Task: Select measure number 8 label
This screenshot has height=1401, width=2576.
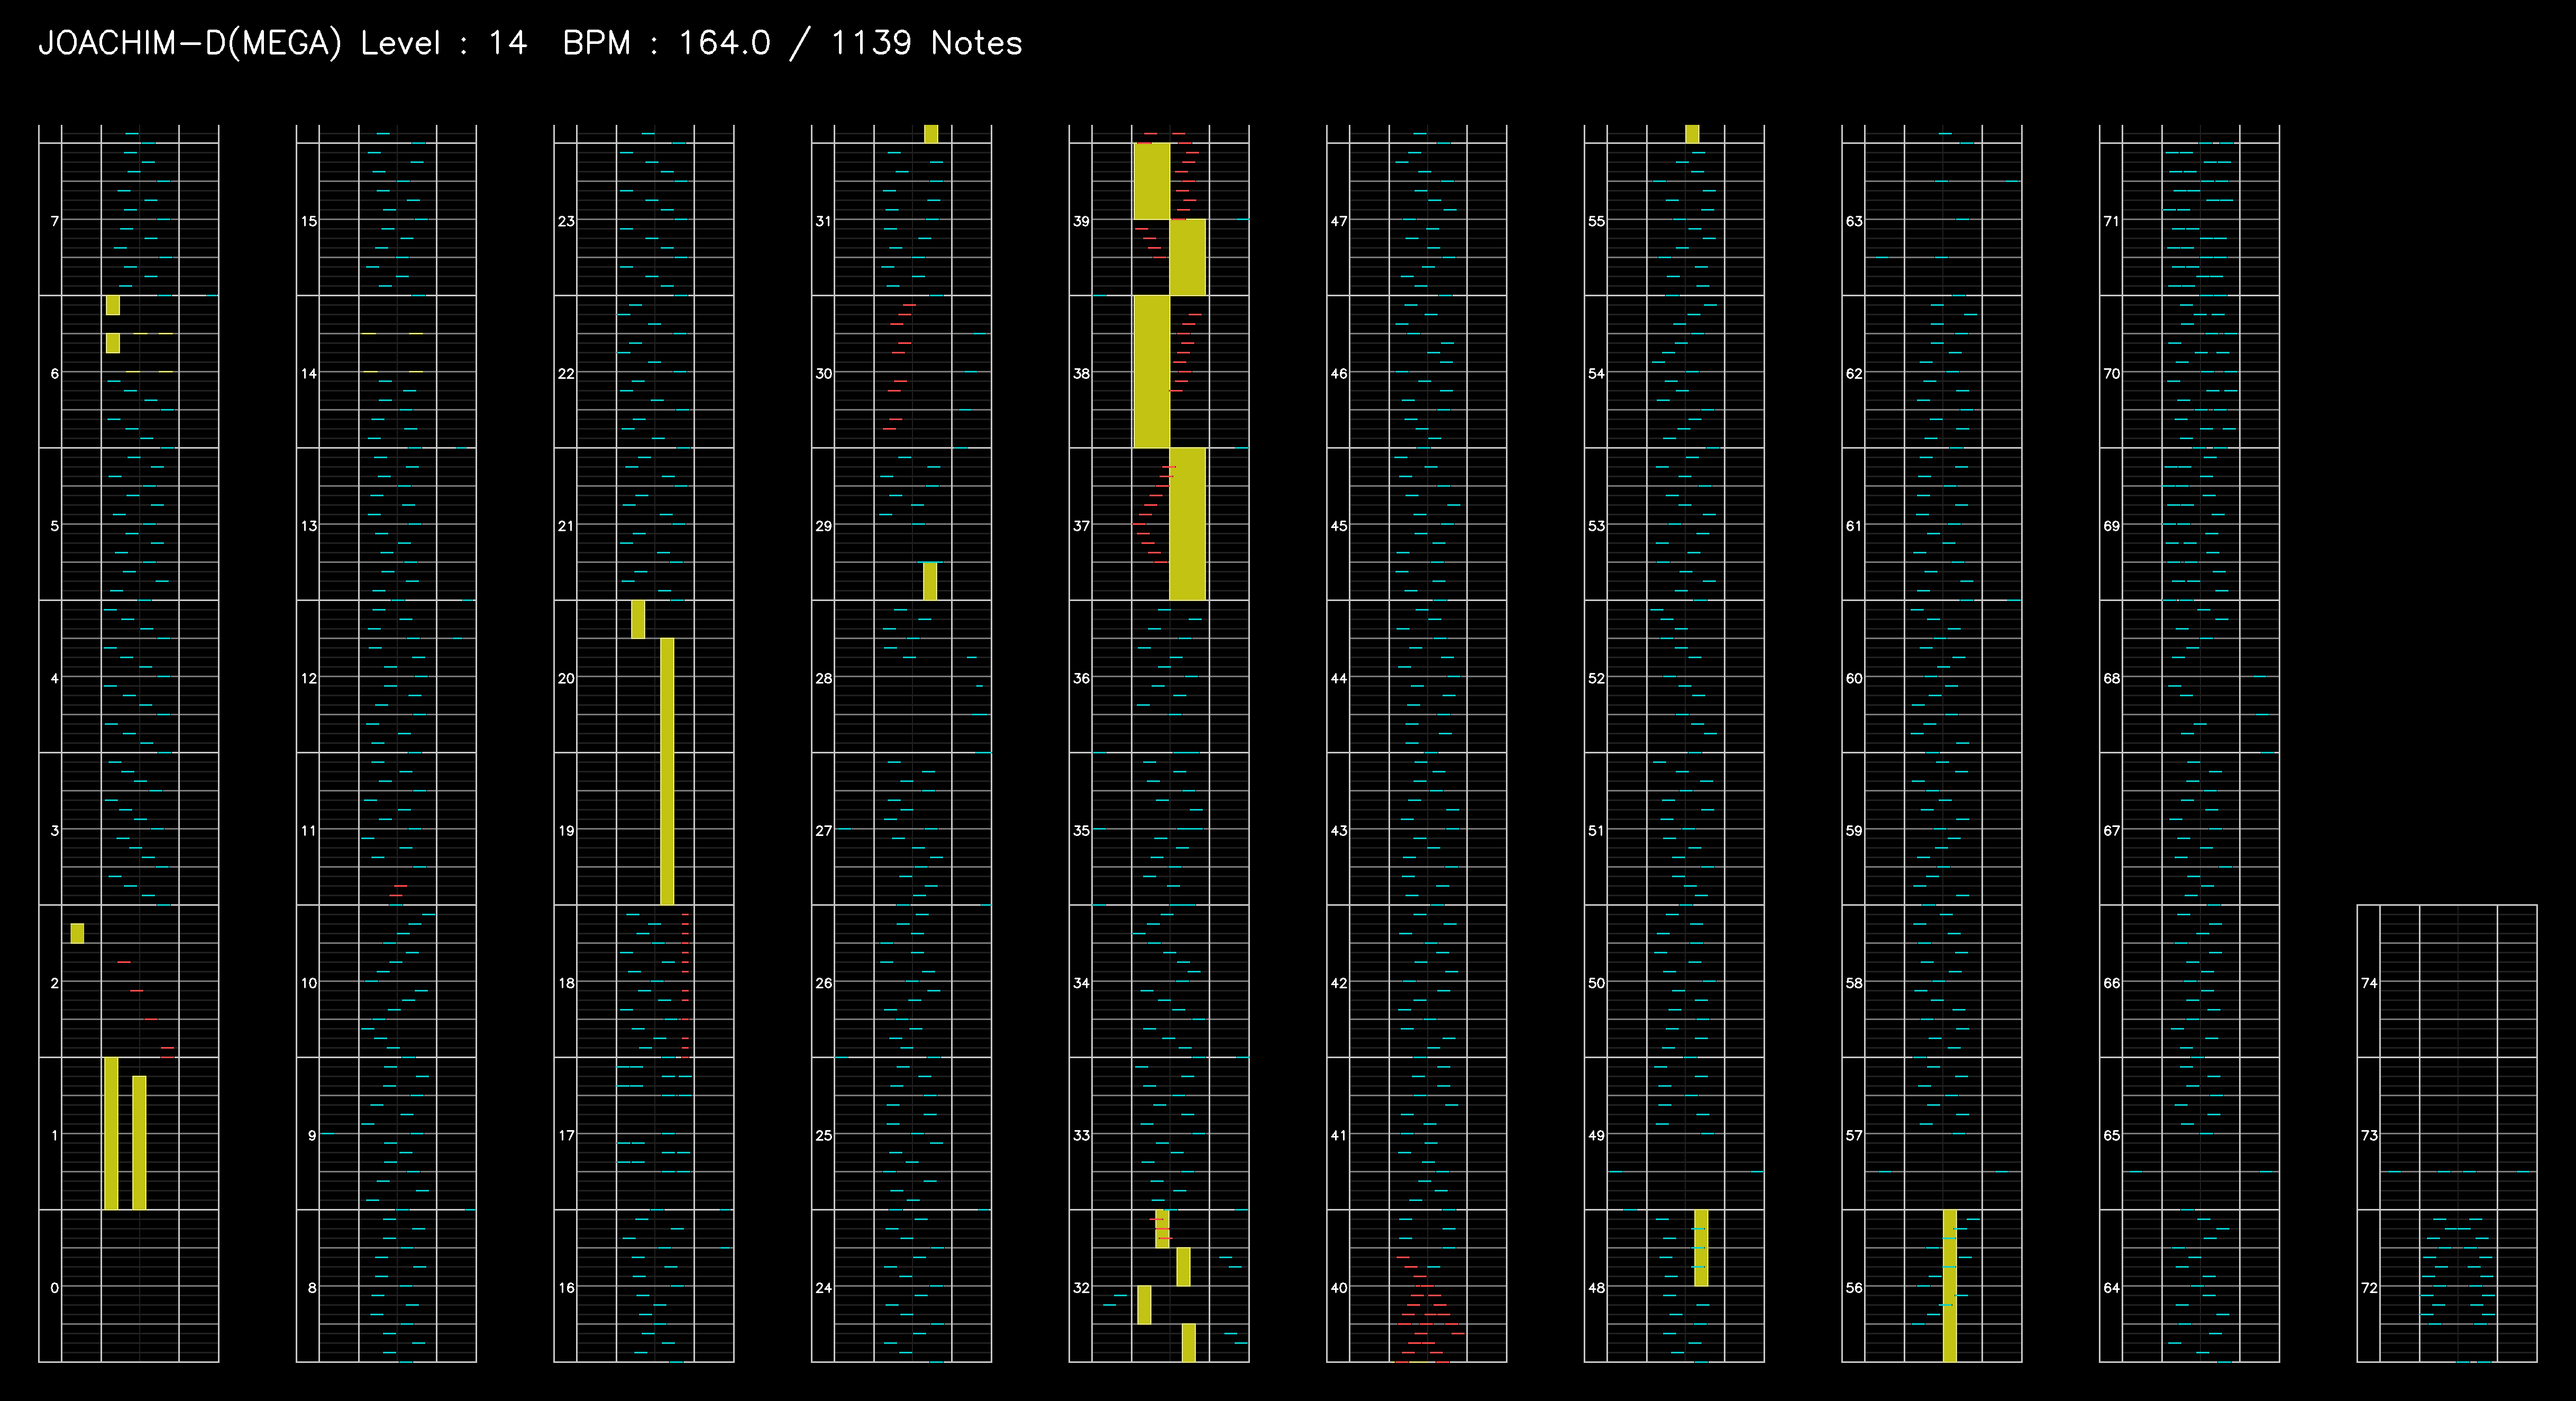Action: point(312,1287)
